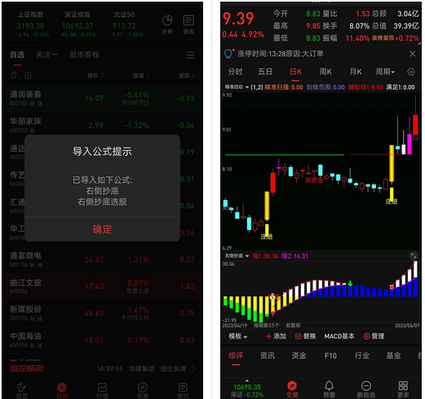425x399 pixels.
Task: Tap the current price 9.39
Action: [238, 19]
